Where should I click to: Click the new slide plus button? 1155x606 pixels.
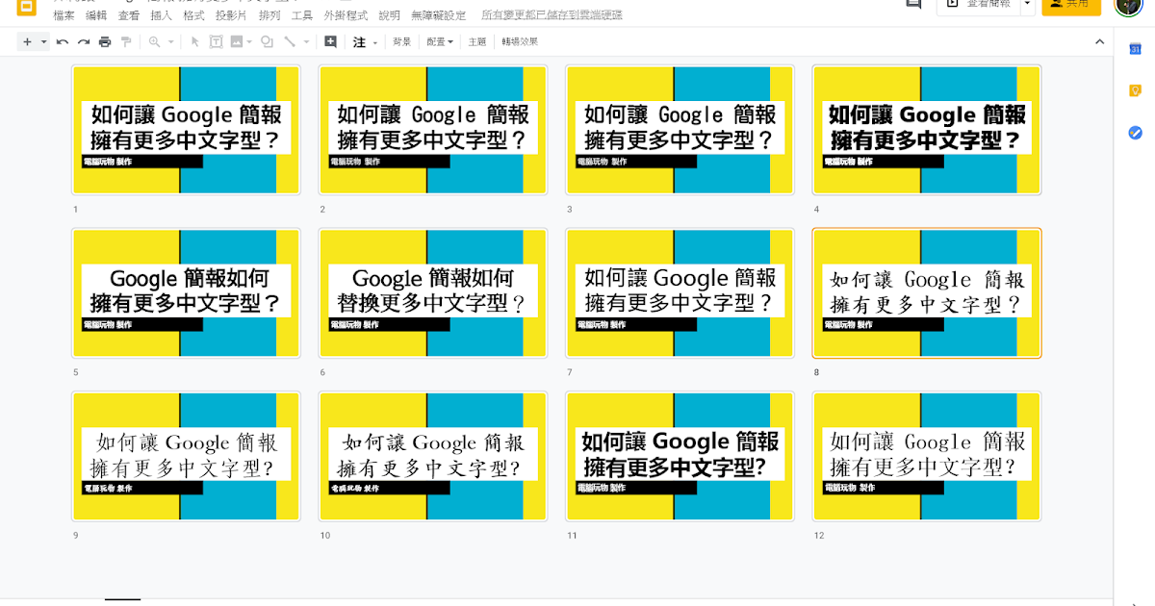point(27,42)
